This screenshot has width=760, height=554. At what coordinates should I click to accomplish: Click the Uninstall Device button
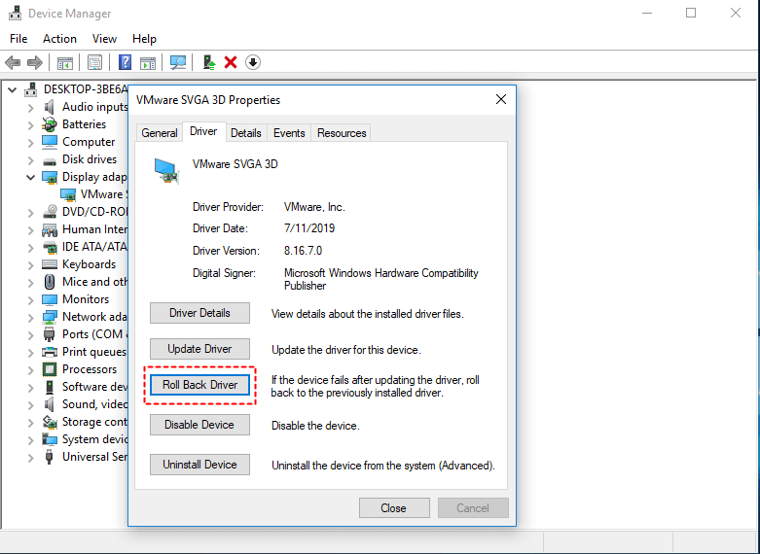click(x=199, y=465)
